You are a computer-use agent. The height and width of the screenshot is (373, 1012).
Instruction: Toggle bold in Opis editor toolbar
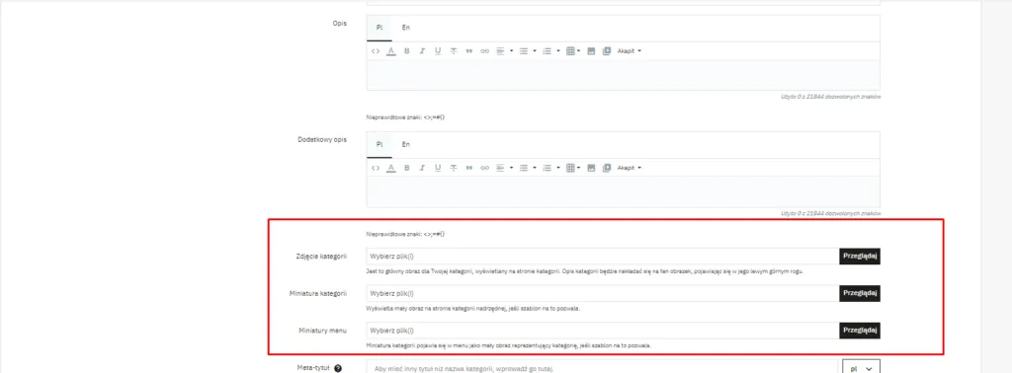[x=406, y=51]
